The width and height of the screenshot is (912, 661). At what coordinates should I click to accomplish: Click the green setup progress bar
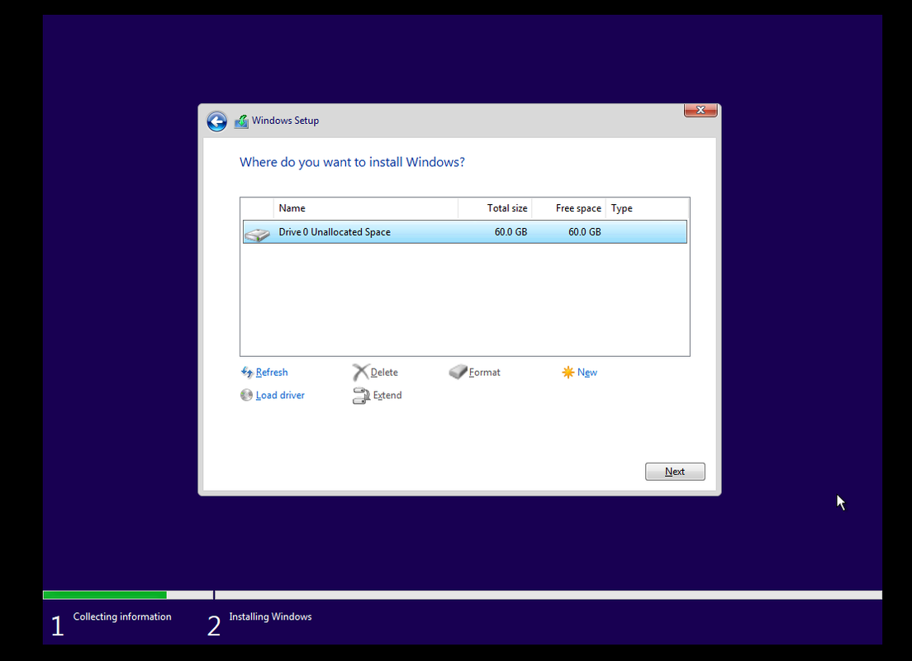coord(105,595)
